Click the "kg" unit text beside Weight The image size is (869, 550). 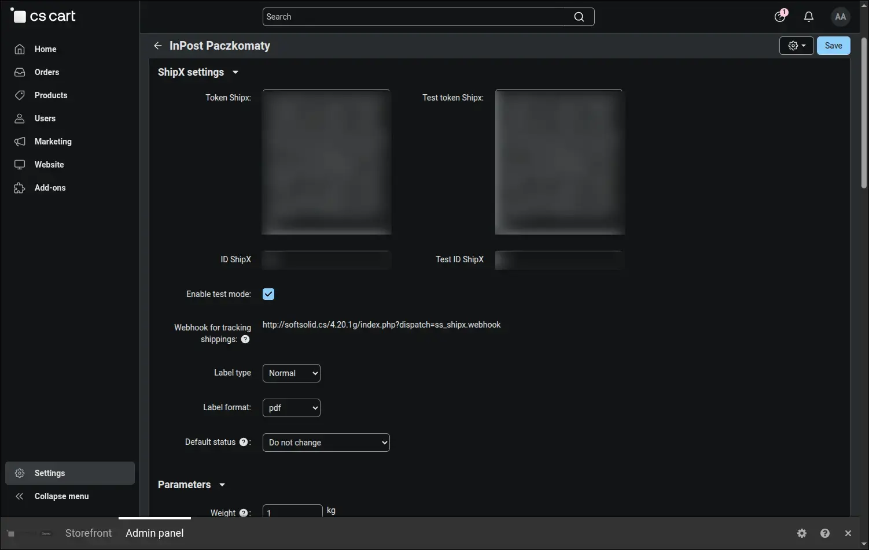coord(331,510)
